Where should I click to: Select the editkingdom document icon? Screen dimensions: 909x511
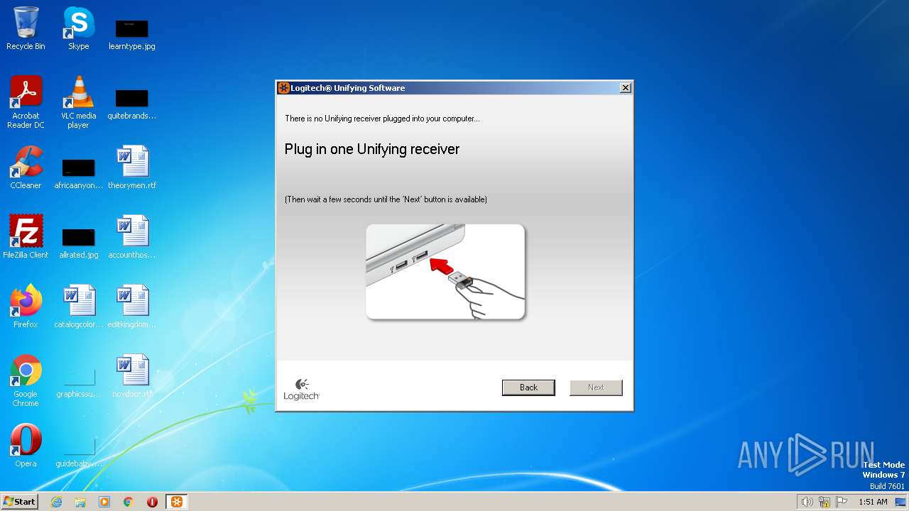[x=132, y=306]
